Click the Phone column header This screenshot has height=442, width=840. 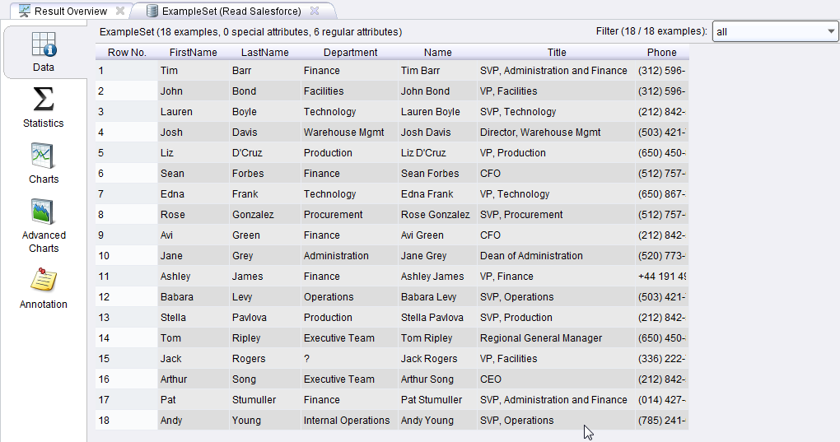click(x=661, y=53)
